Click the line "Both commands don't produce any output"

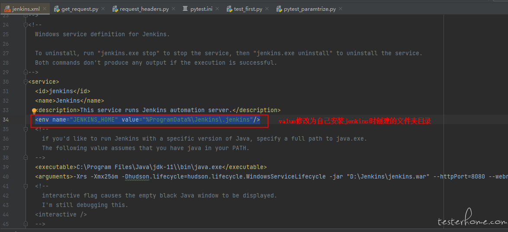pyautogui.click(x=156, y=63)
